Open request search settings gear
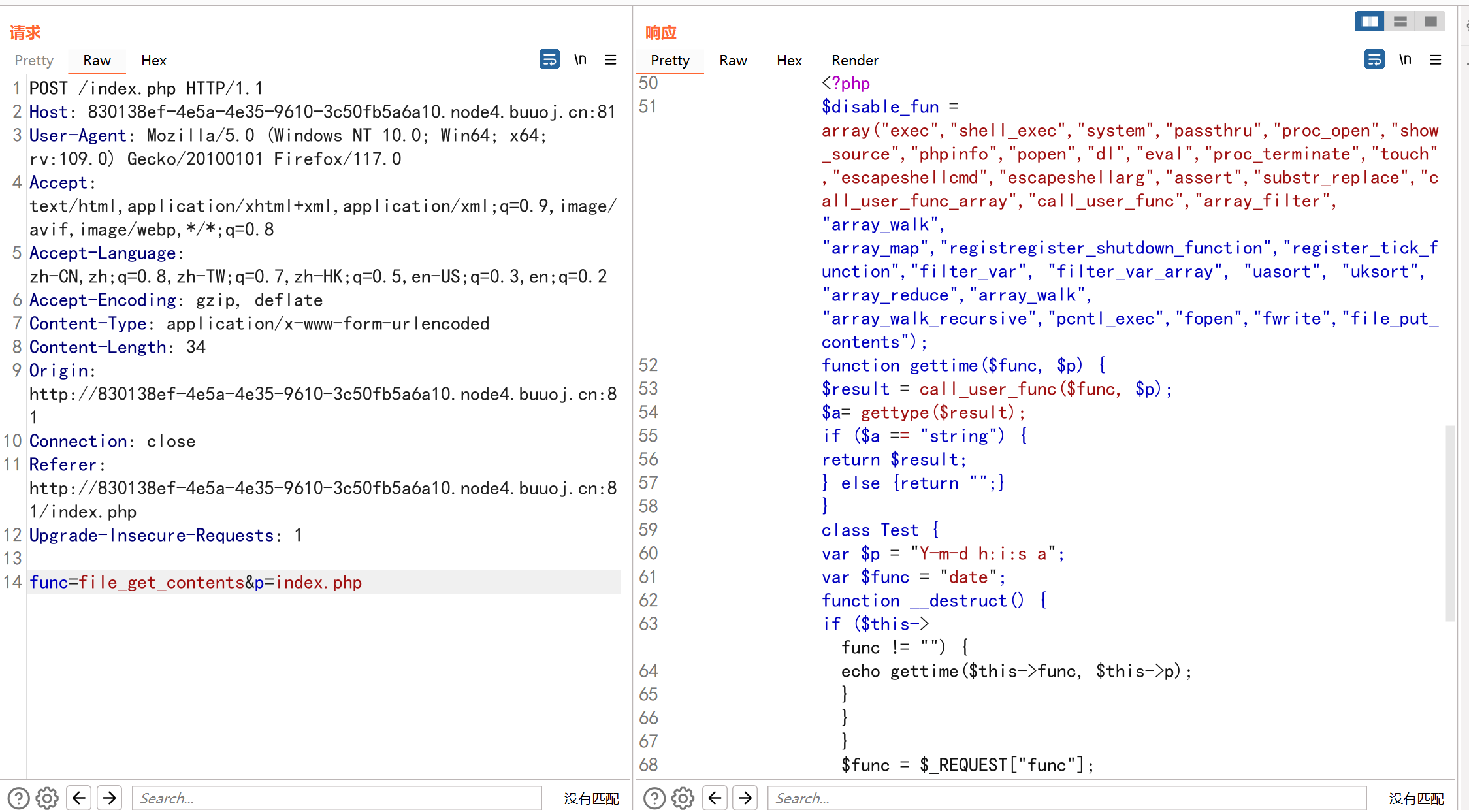The width and height of the screenshot is (1469, 810). coord(47,798)
